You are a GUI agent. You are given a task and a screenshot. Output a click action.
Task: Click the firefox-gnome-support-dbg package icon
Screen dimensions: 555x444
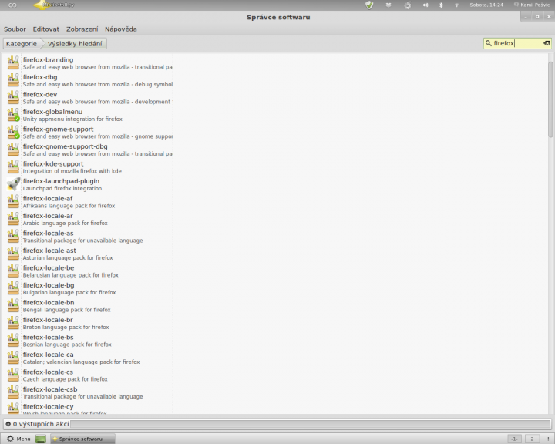(13, 150)
